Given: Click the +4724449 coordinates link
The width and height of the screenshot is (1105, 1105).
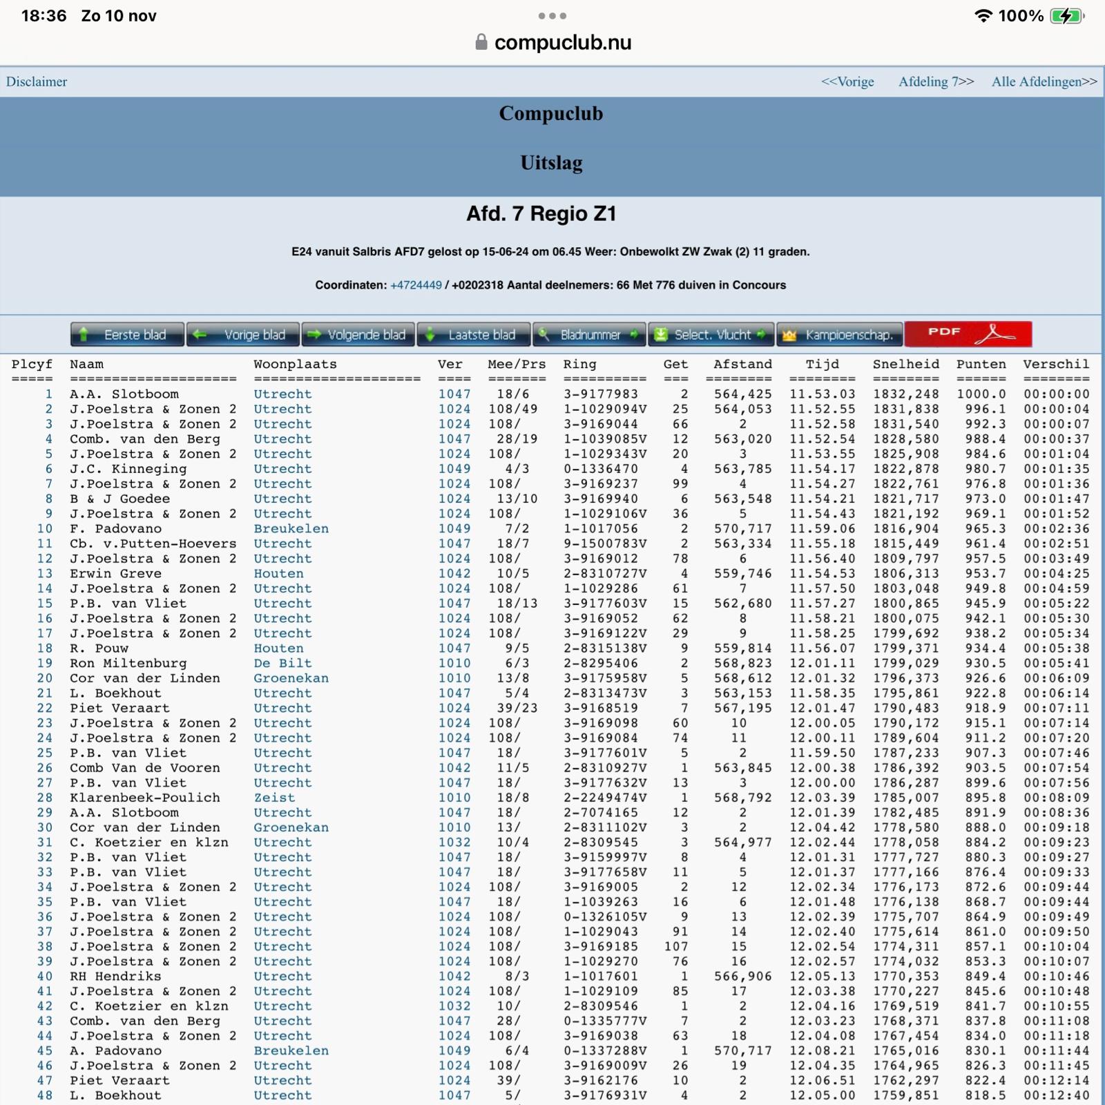Looking at the screenshot, I should coord(416,285).
